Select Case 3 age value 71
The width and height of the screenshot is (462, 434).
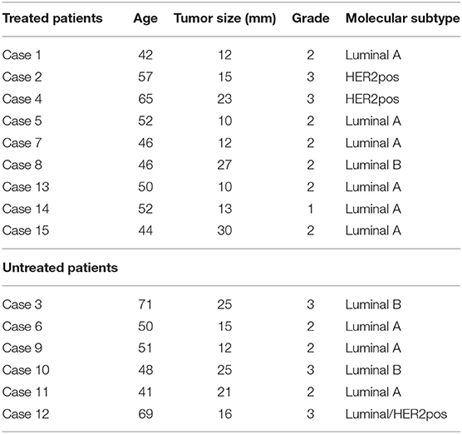click(145, 304)
